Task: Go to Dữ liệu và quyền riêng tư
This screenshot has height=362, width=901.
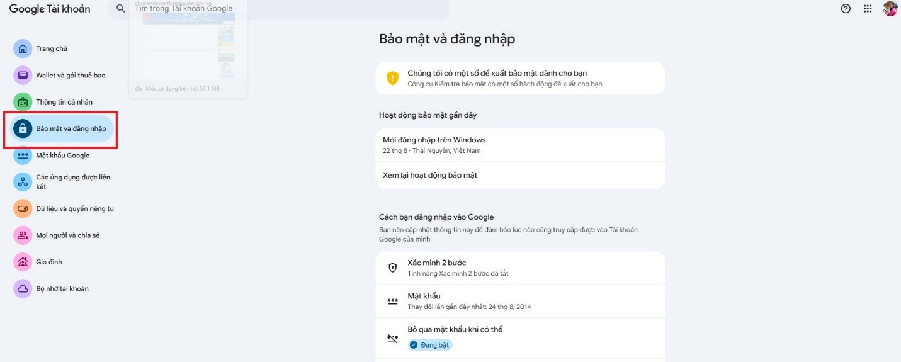Action: [63, 208]
